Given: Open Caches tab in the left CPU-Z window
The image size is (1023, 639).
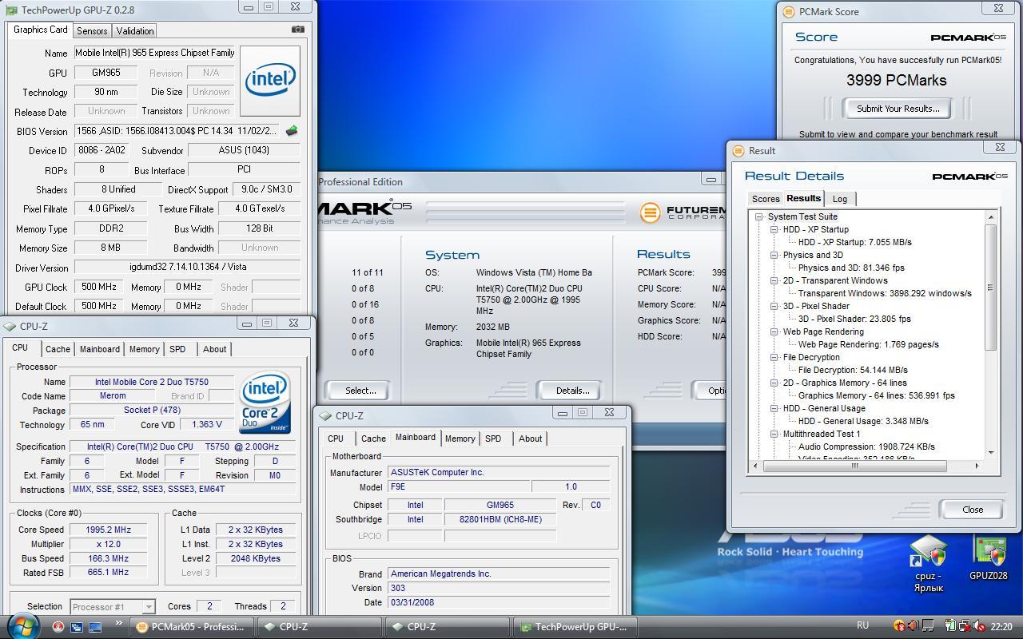Looking at the screenshot, I should pyautogui.click(x=58, y=349).
